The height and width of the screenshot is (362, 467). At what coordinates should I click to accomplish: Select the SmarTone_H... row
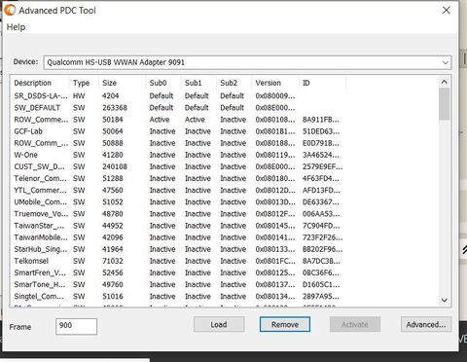(178, 284)
